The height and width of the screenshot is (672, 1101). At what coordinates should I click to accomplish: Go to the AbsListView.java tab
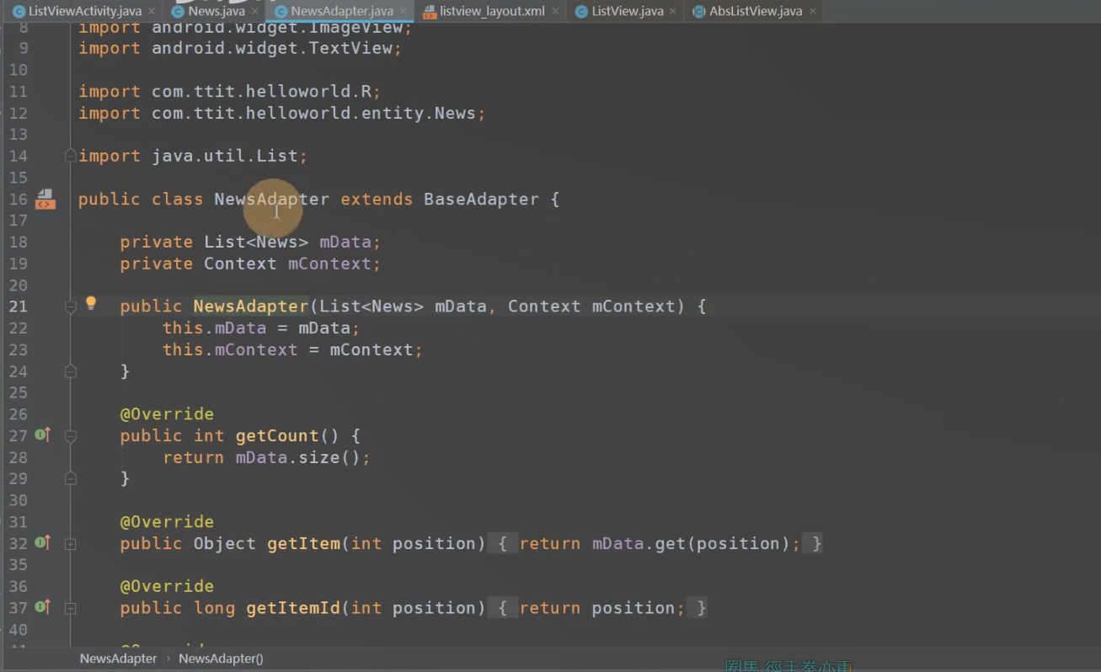pos(755,11)
